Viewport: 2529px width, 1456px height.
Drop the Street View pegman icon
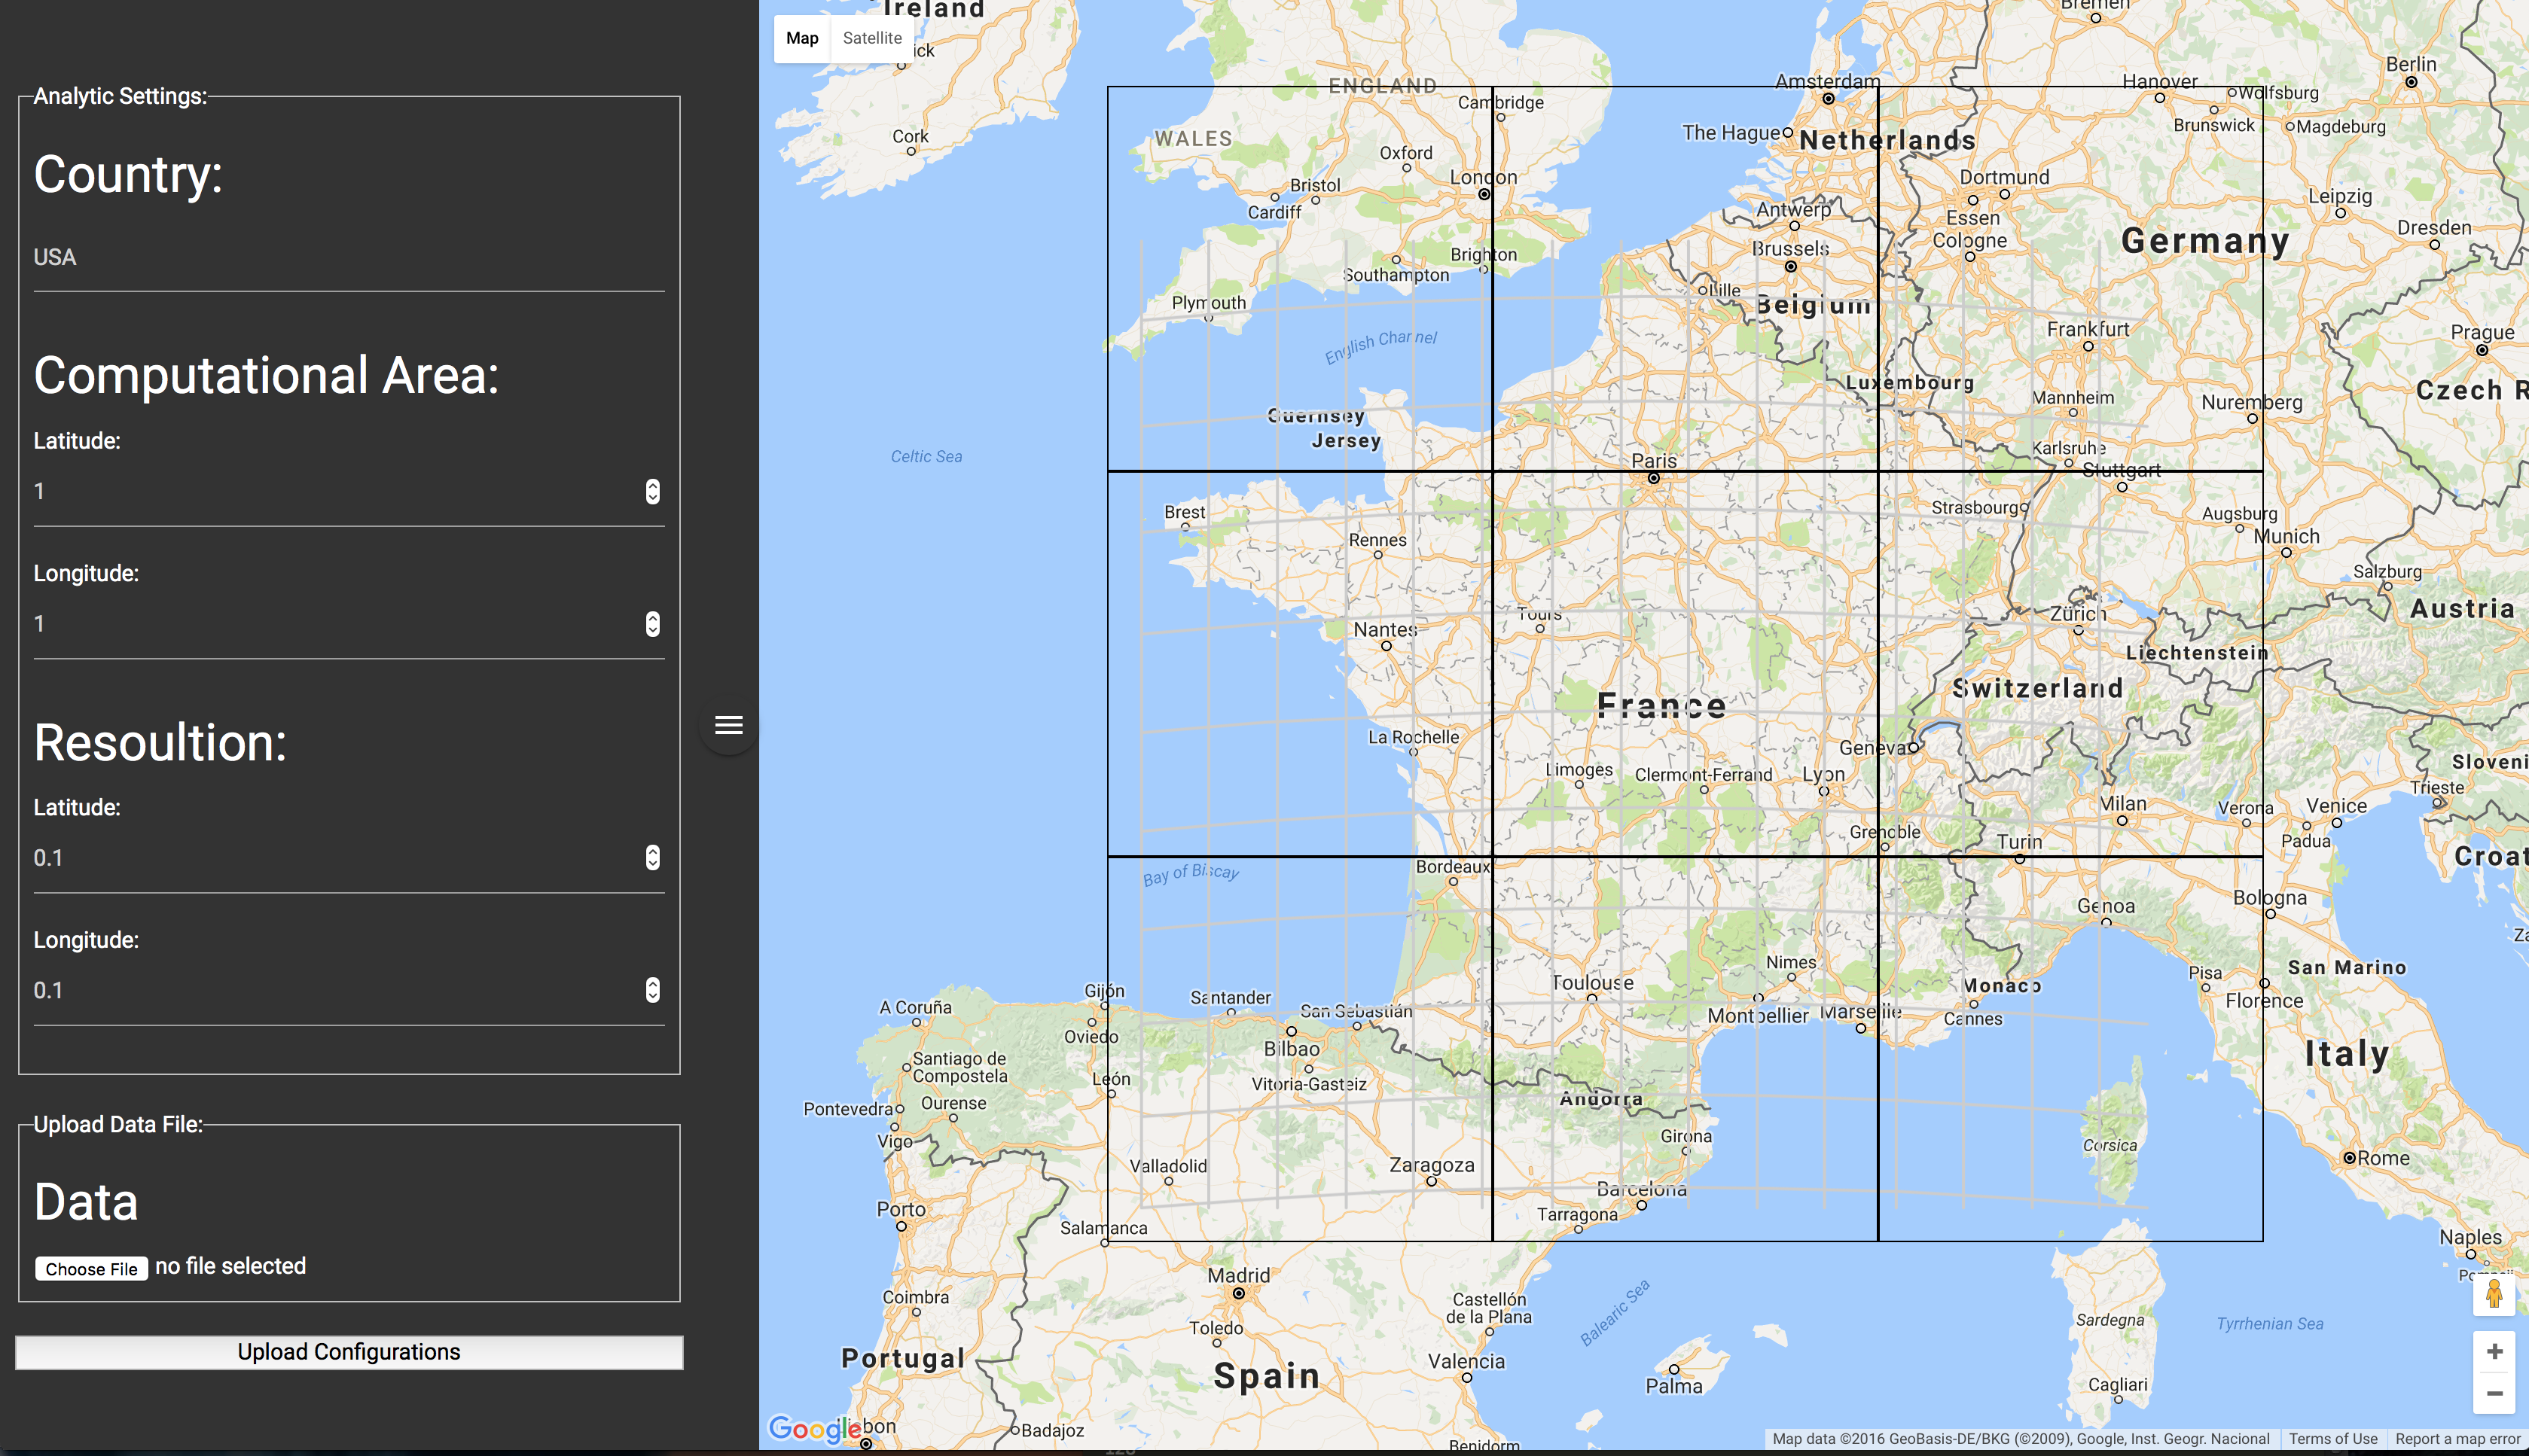click(2494, 1294)
